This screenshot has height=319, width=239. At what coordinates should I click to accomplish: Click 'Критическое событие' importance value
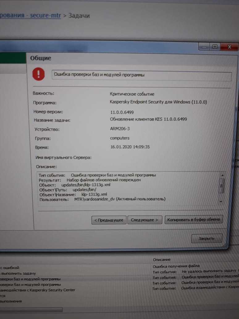click(132, 94)
